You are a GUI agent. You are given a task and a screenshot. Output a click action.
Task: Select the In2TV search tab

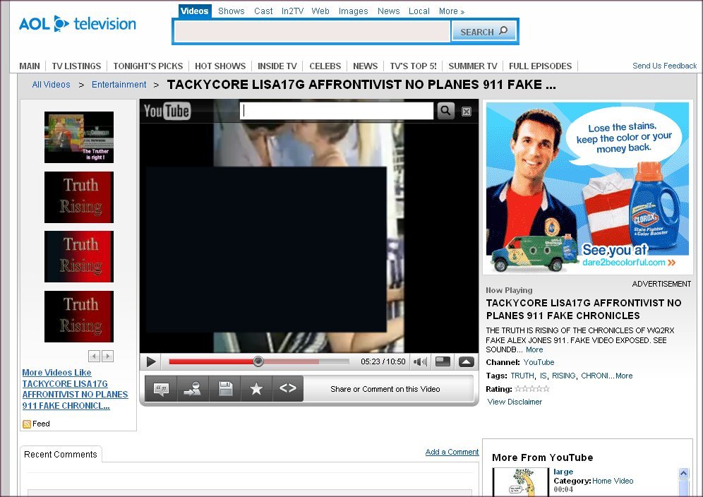click(292, 11)
